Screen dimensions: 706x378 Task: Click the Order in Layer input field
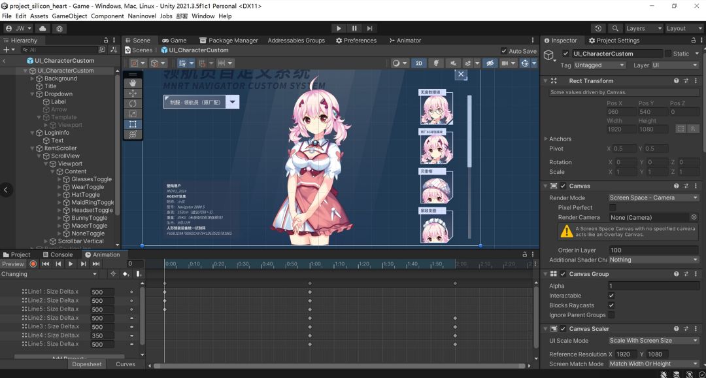click(654, 250)
